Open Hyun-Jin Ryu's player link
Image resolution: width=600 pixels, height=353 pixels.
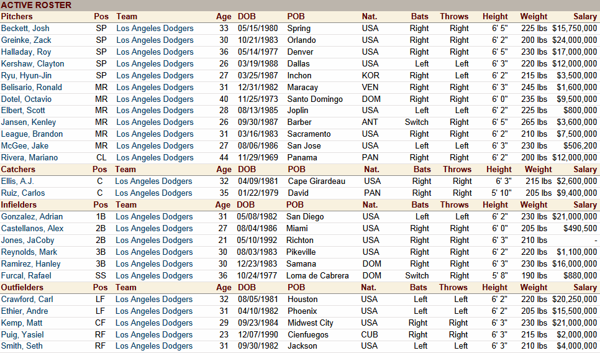click(25, 75)
